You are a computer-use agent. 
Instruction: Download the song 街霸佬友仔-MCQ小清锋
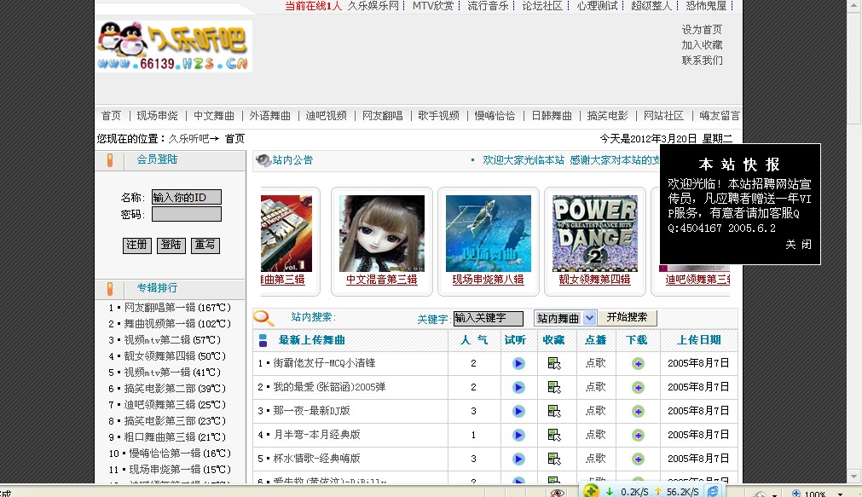point(638,363)
